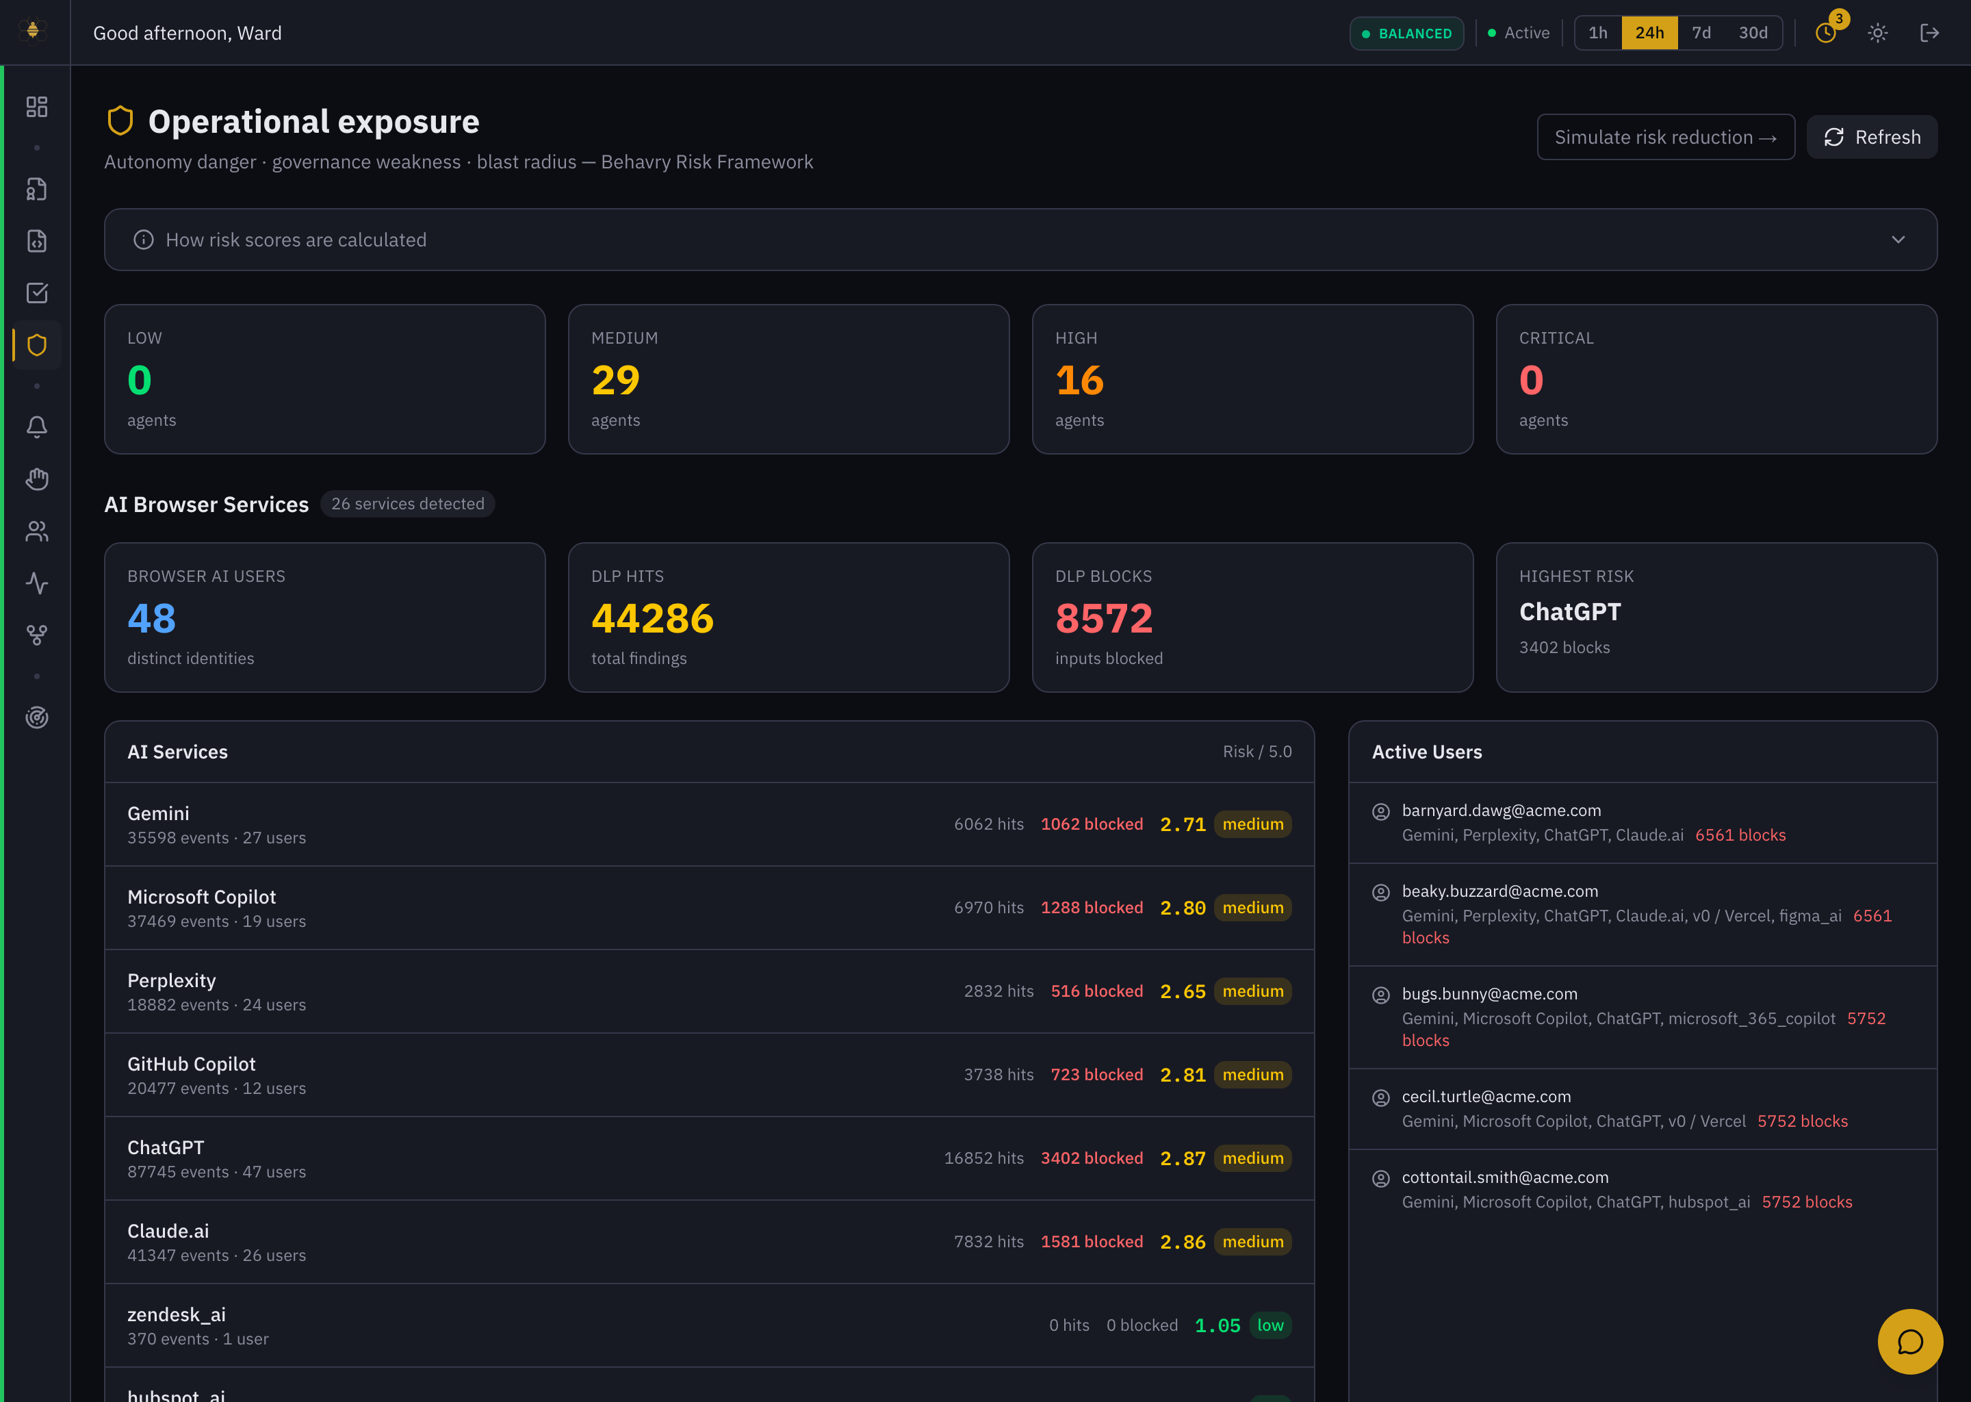
Task: Open the code file icon in sidebar
Action: pyautogui.click(x=36, y=241)
